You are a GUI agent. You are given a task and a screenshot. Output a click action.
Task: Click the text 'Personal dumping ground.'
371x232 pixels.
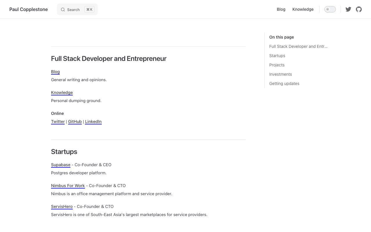point(76,101)
